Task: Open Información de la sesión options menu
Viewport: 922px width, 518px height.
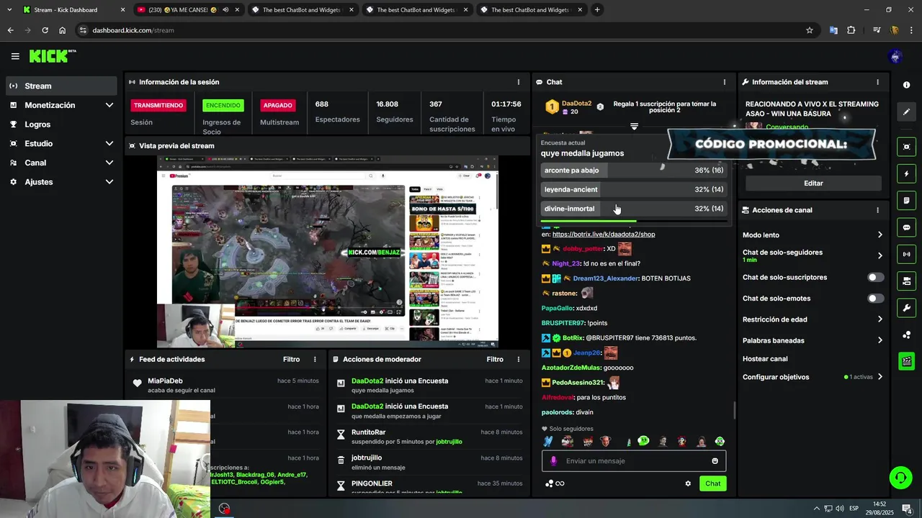Action: tap(519, 82)
